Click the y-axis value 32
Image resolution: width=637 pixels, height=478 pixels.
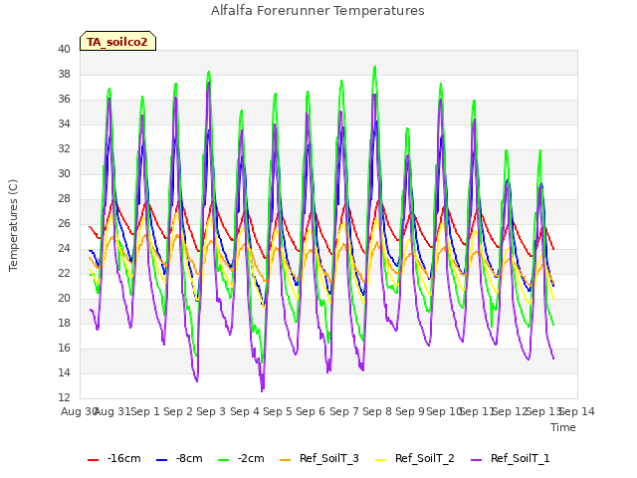tap(64, 148)
